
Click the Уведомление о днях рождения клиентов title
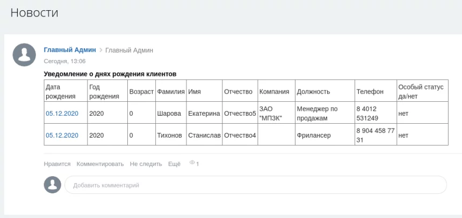110,73
